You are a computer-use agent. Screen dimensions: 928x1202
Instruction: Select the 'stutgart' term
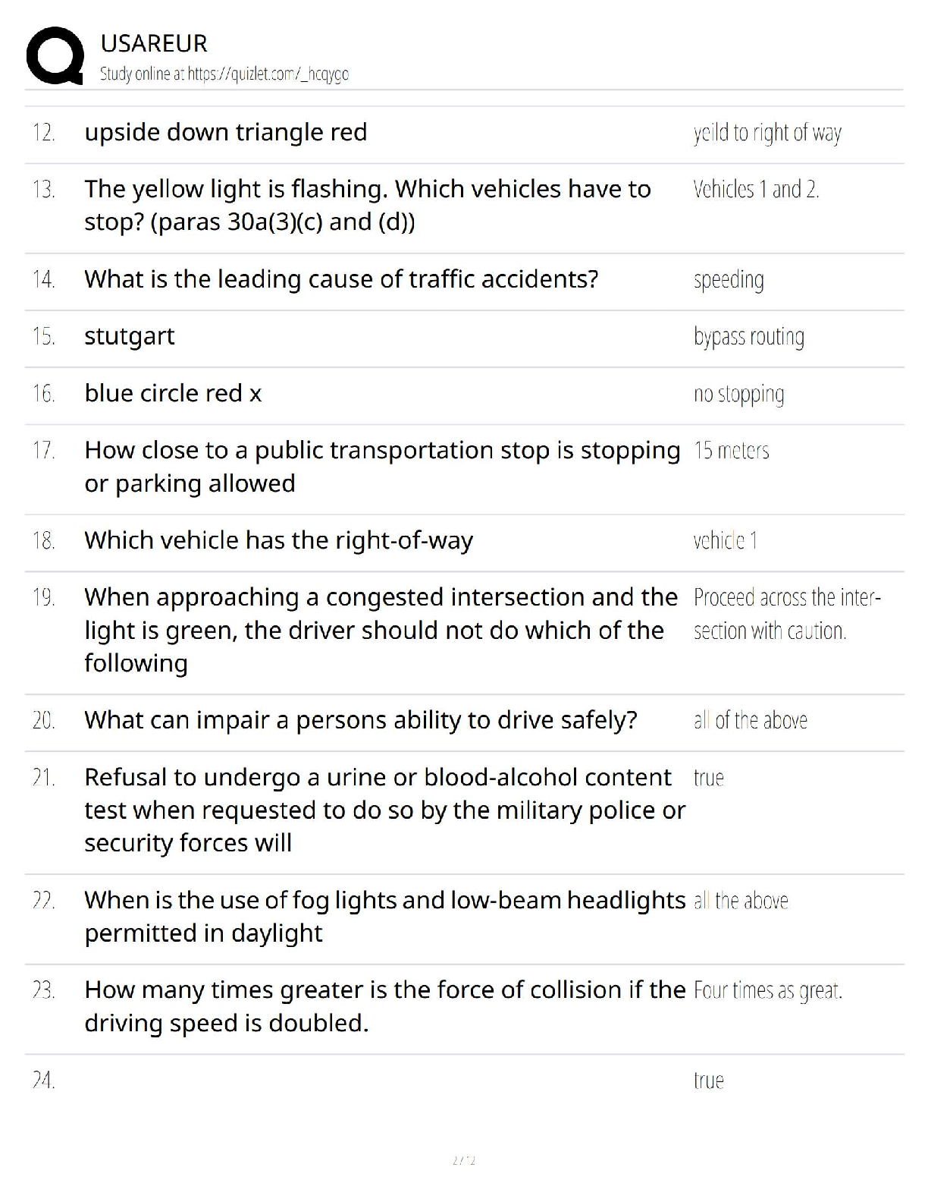click(130, 336)
